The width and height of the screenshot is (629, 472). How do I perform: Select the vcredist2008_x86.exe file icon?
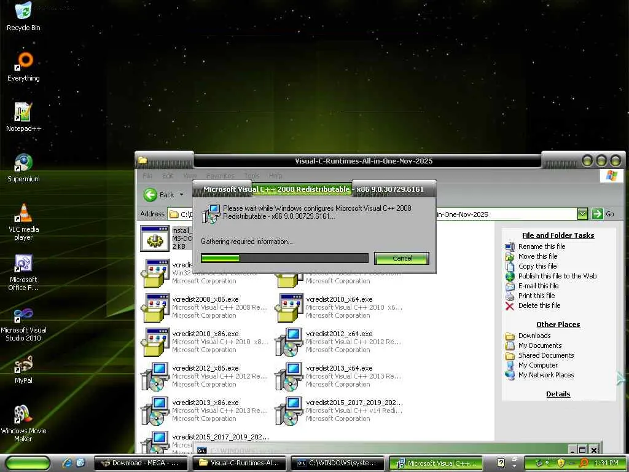click(155, 307)
